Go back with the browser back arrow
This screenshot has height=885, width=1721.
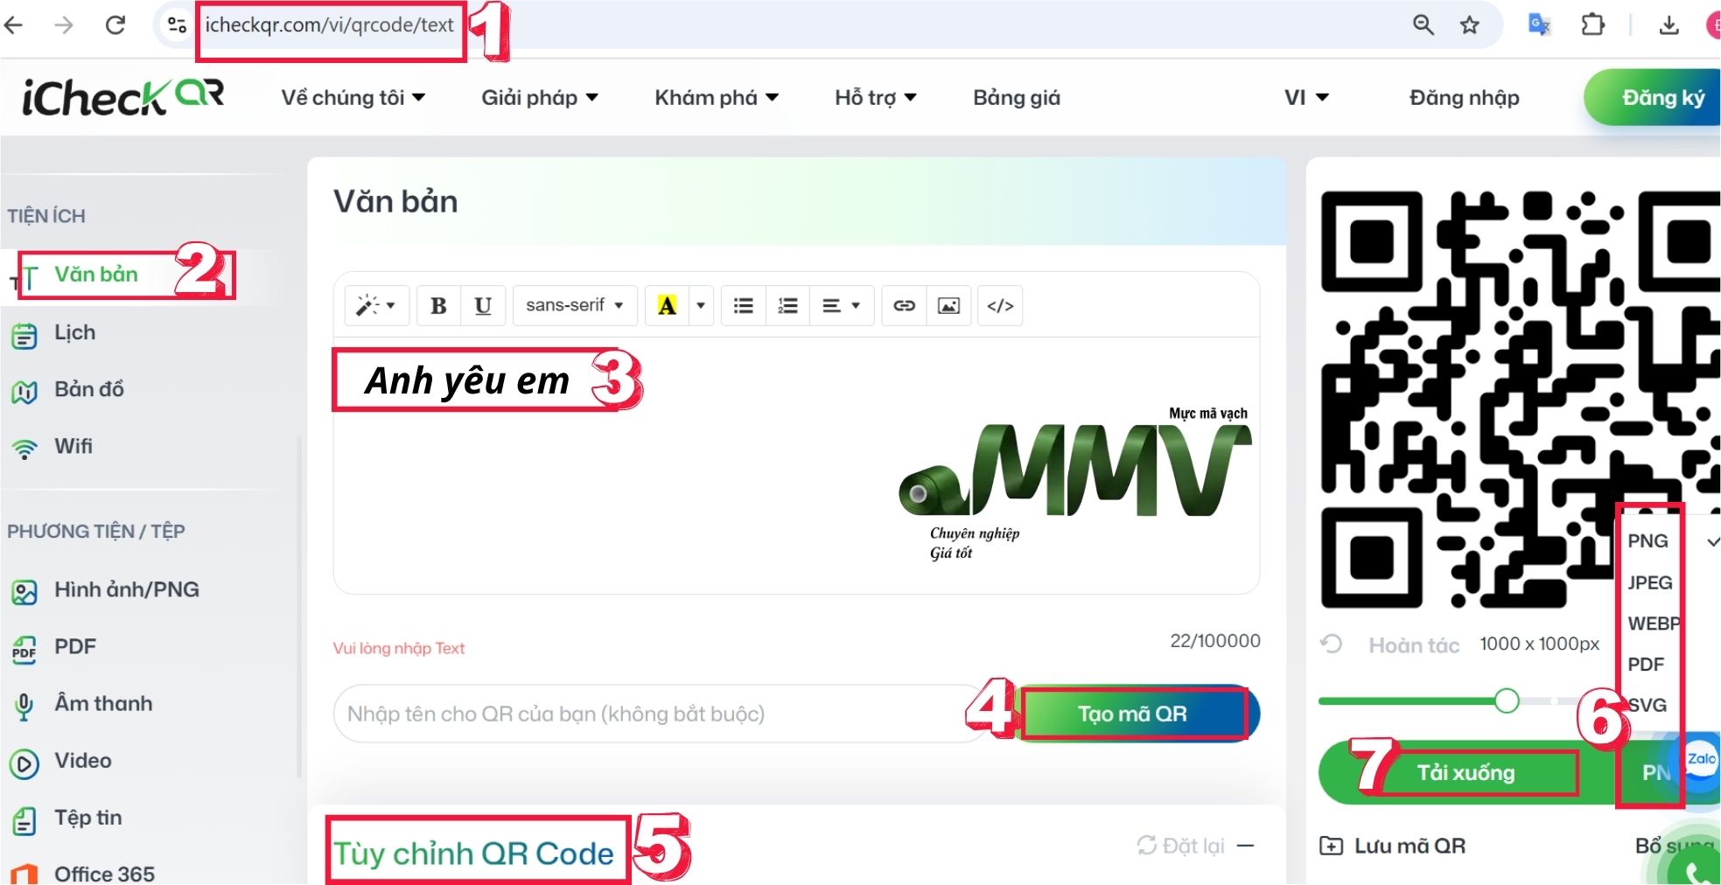pos(14,25)
